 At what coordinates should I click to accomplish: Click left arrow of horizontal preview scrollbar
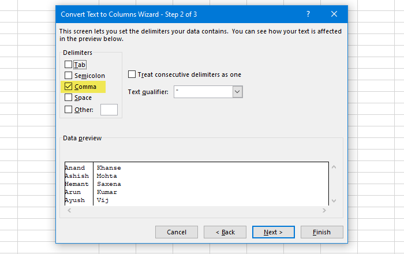click(69, 211)
